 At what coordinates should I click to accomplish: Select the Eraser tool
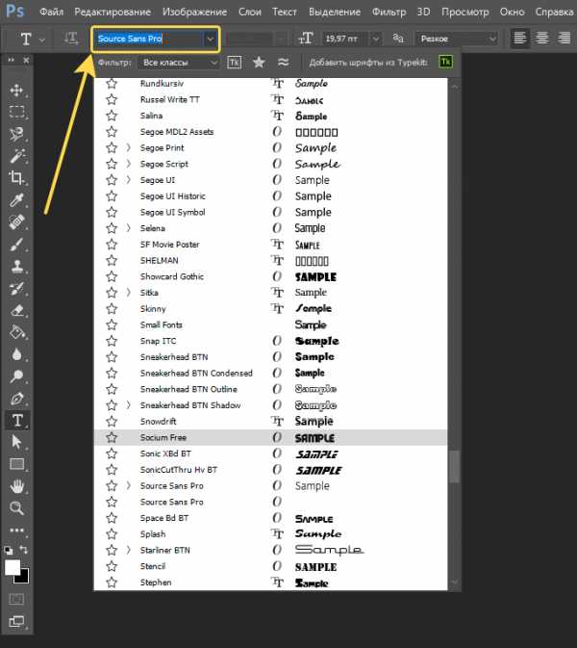[x=16, y=310]
